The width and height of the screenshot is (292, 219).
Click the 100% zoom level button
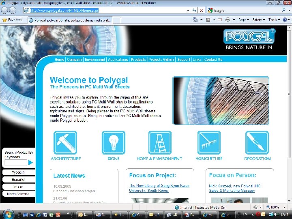point(273,207)
